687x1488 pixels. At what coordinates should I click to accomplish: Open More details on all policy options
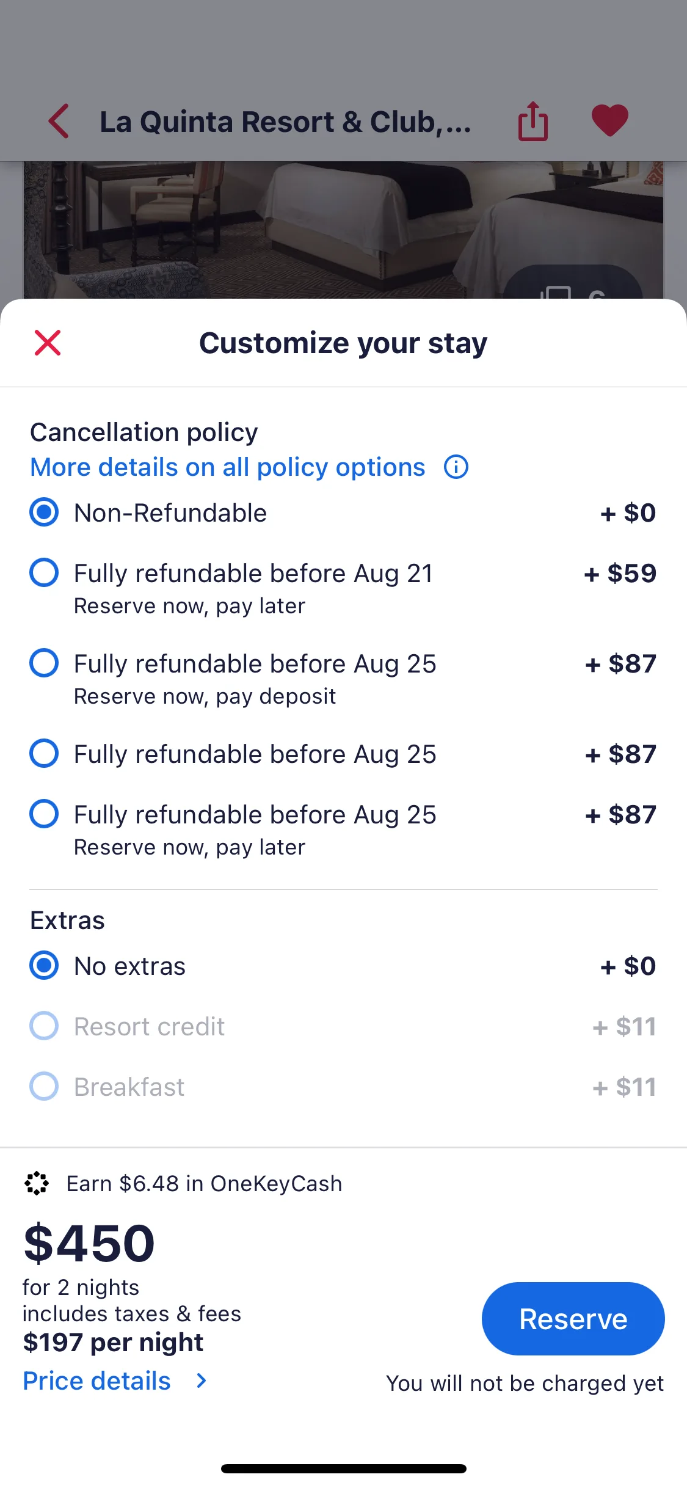click(x=228, y=467)
